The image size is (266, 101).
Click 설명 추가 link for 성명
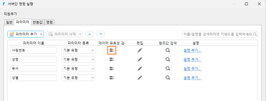192,59
